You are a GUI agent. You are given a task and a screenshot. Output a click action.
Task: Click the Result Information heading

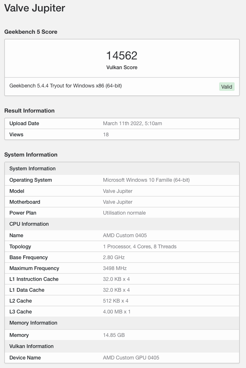29,111
